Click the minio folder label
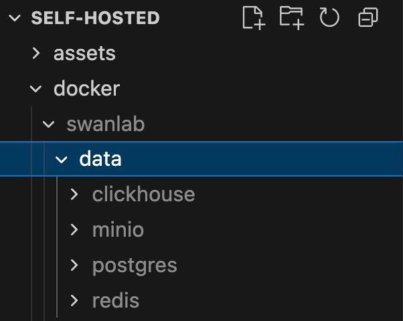Viewport: 403px width, 321px height. click(118, 230)
